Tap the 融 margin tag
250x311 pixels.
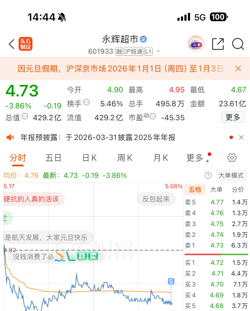coord(119,52)
